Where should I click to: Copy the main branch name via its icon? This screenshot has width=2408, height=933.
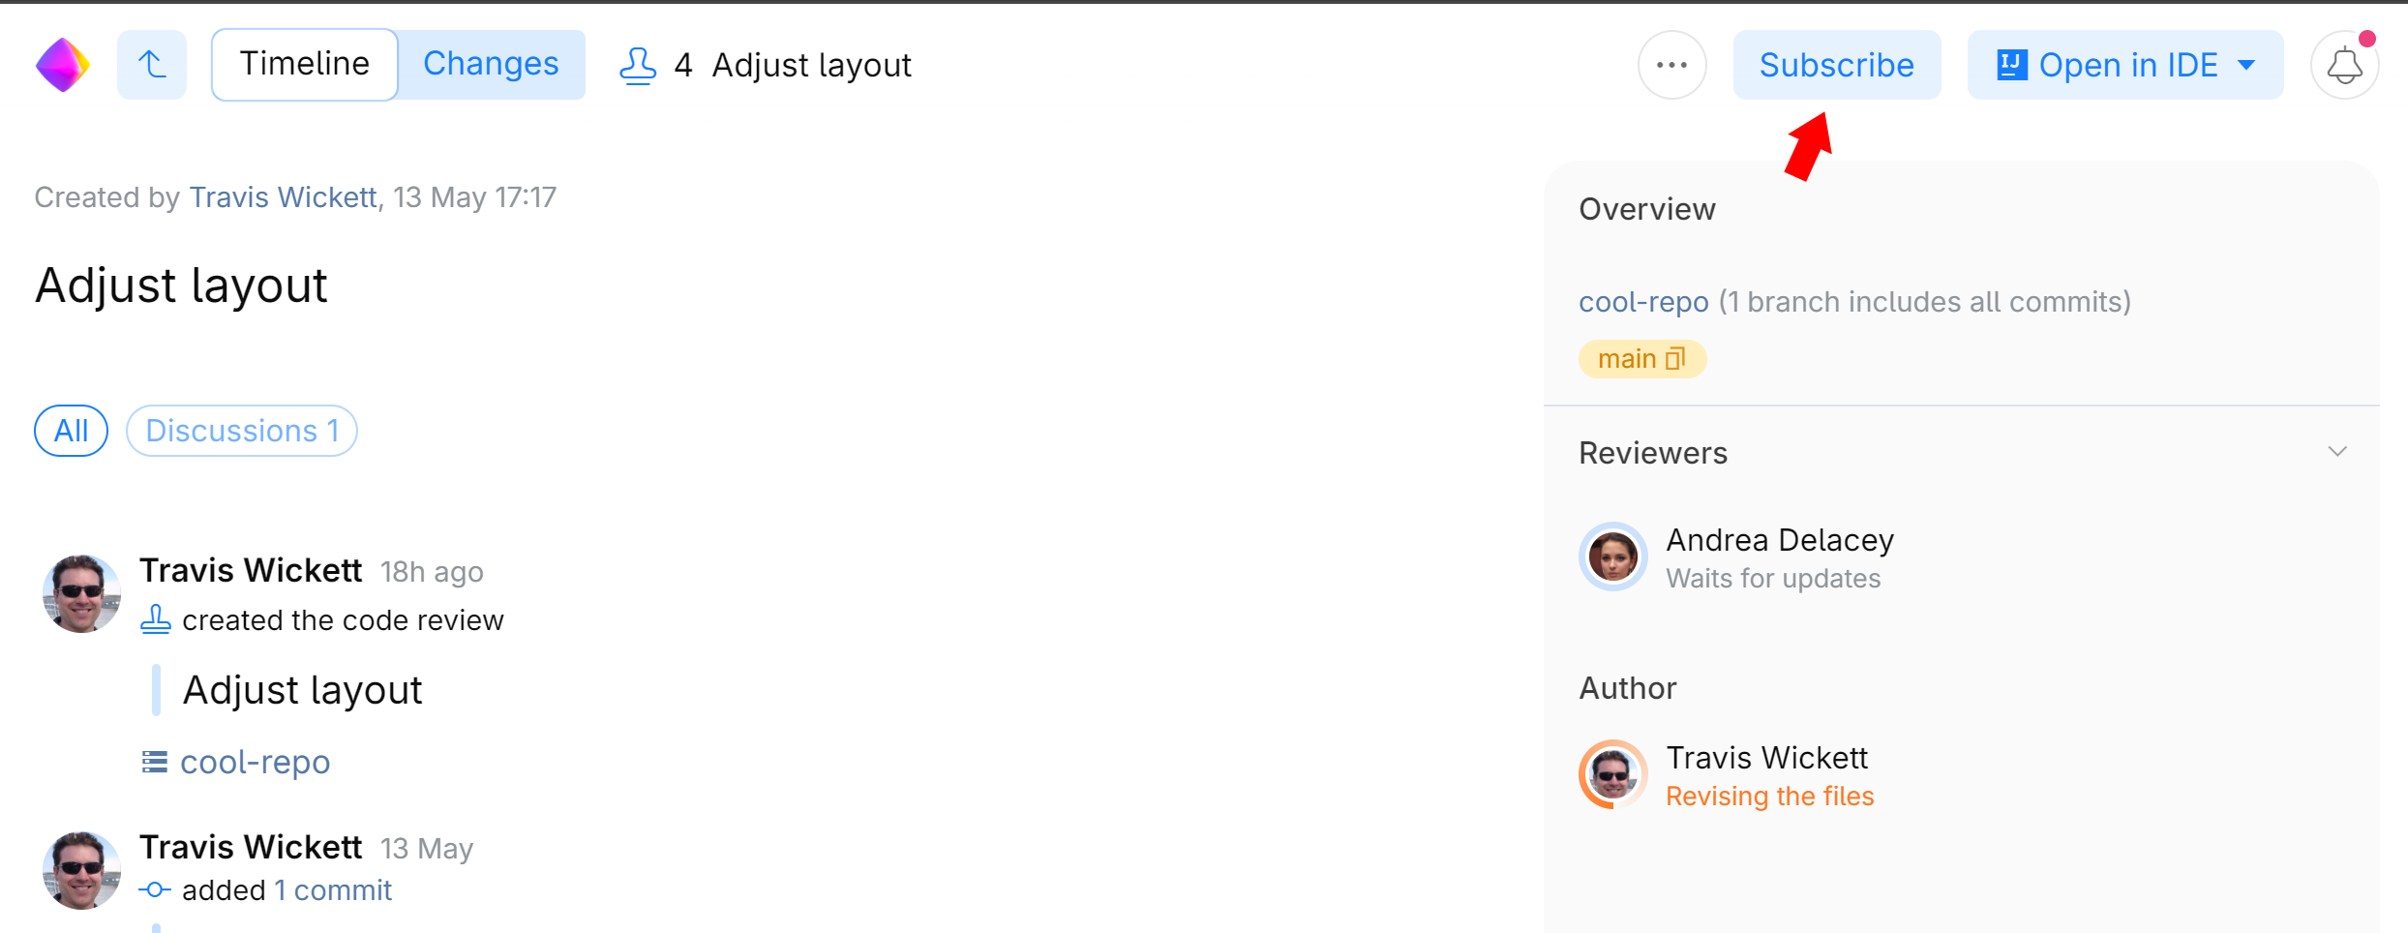click(1673, 358)
